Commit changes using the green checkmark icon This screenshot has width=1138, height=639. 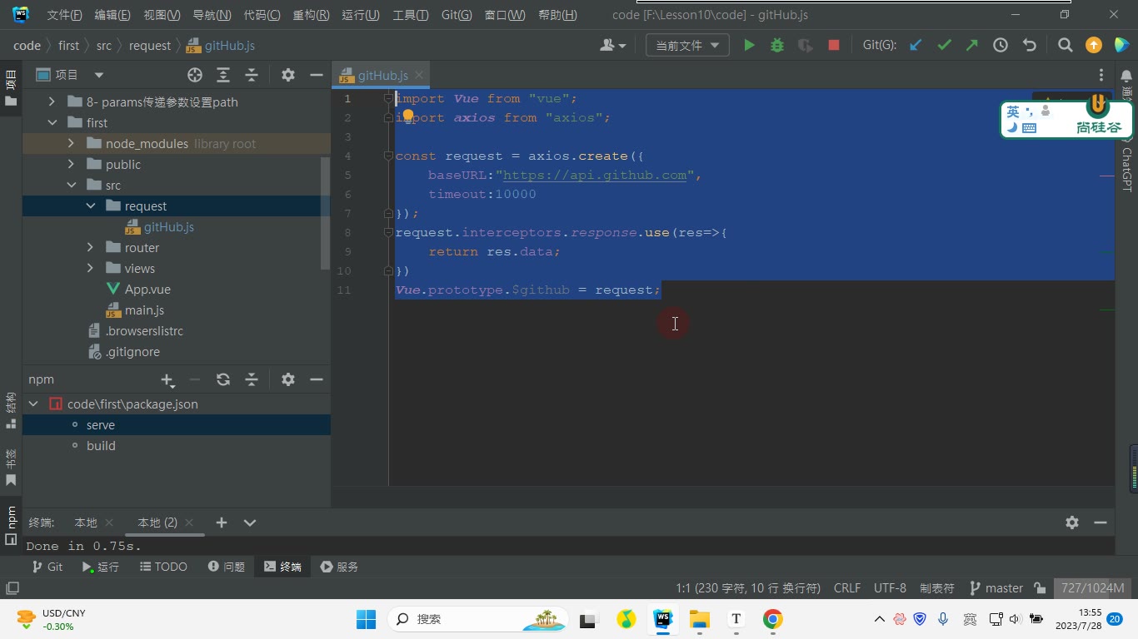coord(944,46)
